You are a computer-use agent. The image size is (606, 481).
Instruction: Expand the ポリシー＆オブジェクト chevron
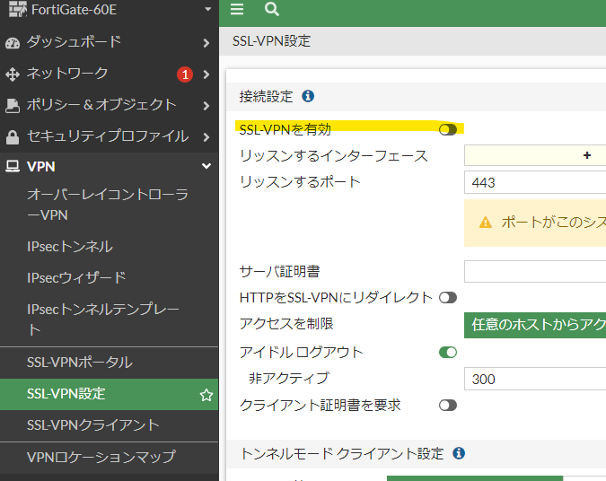click(206, 106)
